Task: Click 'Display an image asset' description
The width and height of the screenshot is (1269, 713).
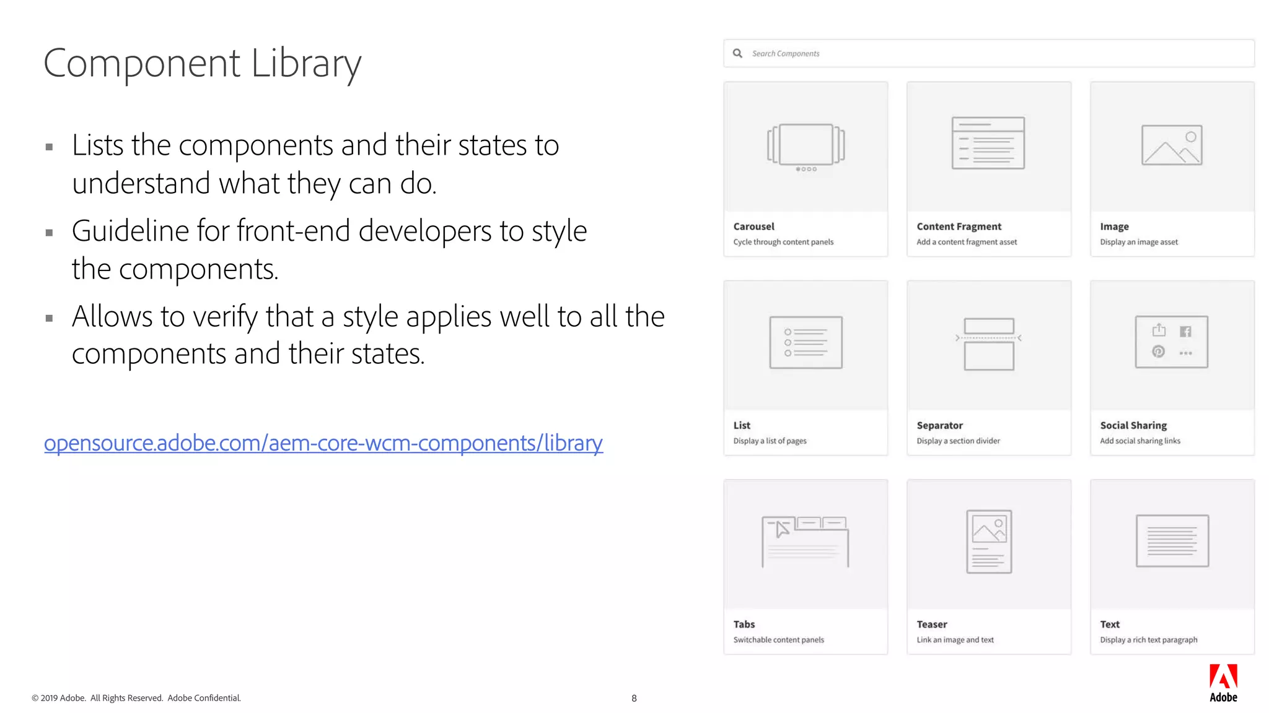Action: coord(1139,242)
